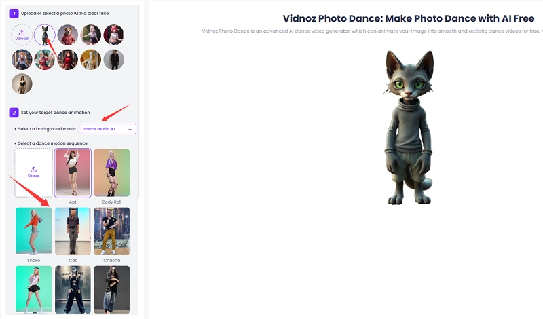543x319 pixels.
Task: Click the 'Chacha' caption text
Action: (112, 261)
